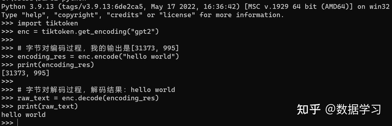Screen dimensions: 392x126
Task: Click the word "license" in the hint line
Action: pyautogui.click(x=177, y=15)
